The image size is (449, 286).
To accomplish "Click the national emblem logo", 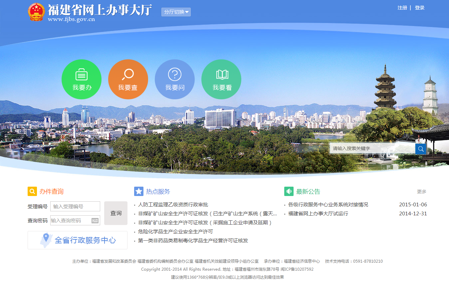I will [x=36, y=12].
